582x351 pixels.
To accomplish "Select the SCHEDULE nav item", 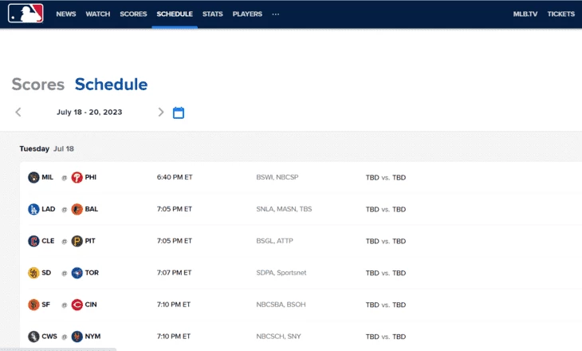I will click(x=175, y=14).
